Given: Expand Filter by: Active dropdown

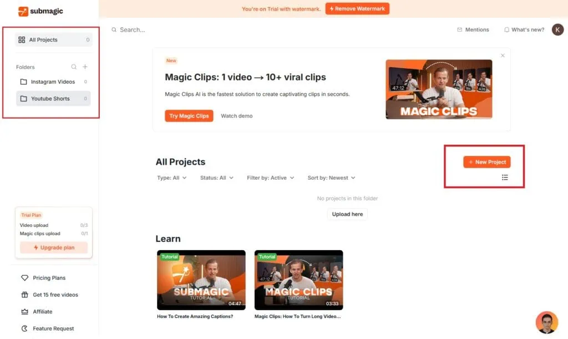Looking at the screenshot, I should pyautogui.click(x=270, y=178).
